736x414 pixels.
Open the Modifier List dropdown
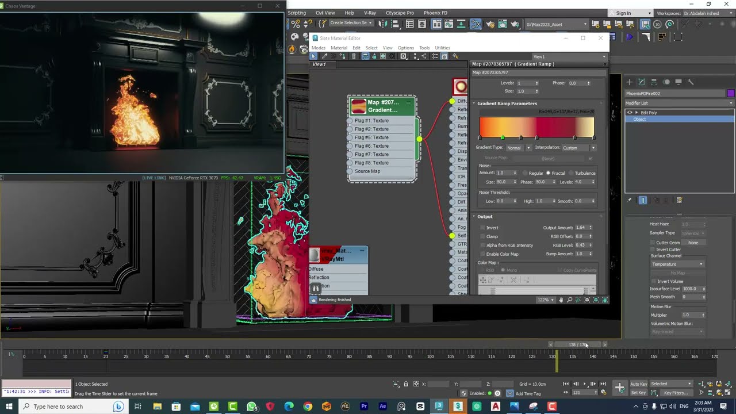click(680, 103)
